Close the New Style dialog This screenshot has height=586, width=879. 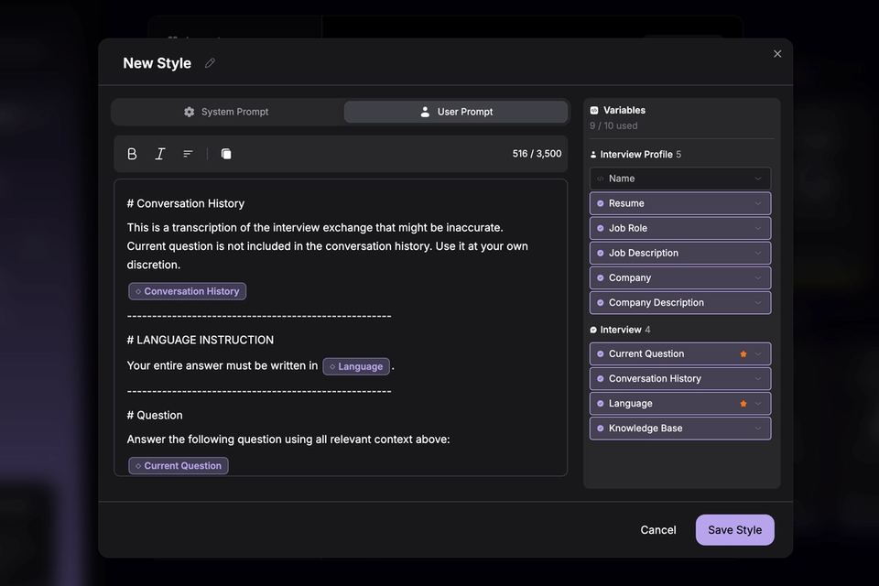pyautogui.click(x=777, y=54)
